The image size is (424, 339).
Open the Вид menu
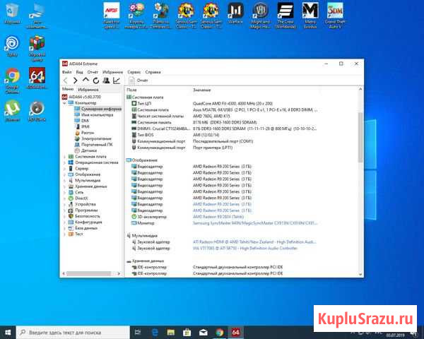click(79, 72)
